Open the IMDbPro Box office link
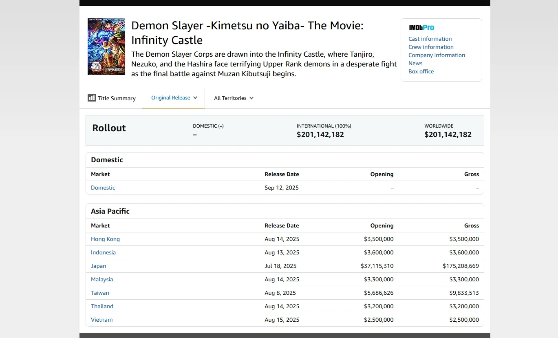Viewport: 558px width, 338px height. tap(421, 71)
